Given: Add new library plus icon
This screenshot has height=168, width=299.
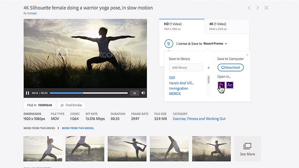Looking at the screenshot, I should tap(209, 68).
